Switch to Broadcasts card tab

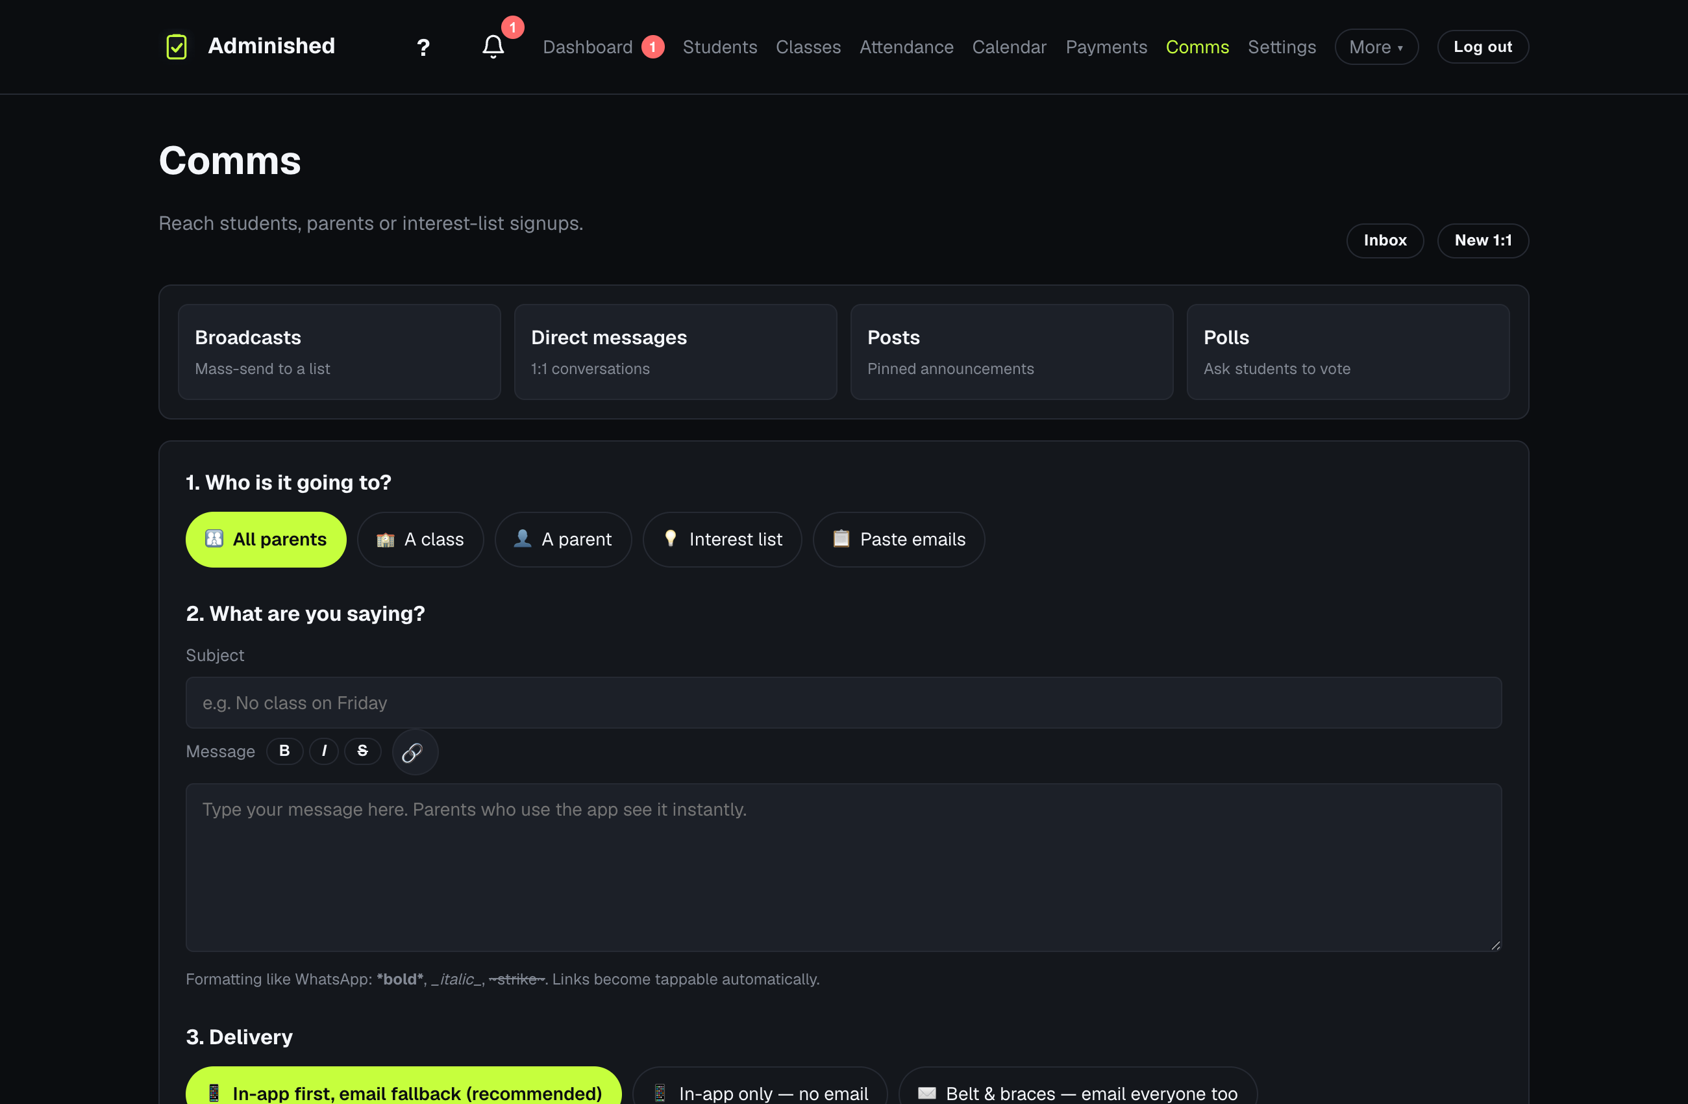click(339, 352)
